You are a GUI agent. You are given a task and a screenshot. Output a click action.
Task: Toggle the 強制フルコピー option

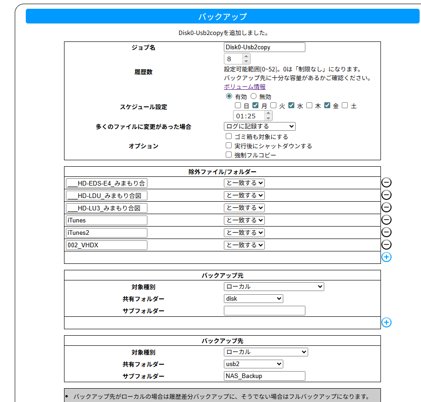click(x=228, y=155)
